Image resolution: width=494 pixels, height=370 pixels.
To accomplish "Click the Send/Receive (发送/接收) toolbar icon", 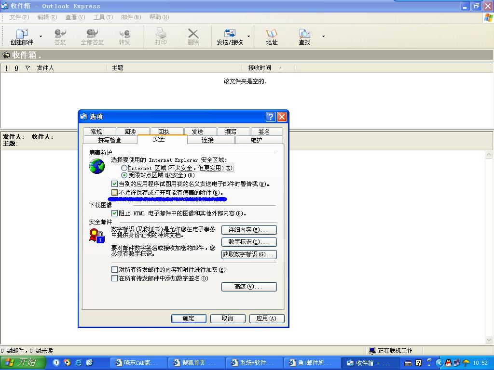I will pos(230,37).
